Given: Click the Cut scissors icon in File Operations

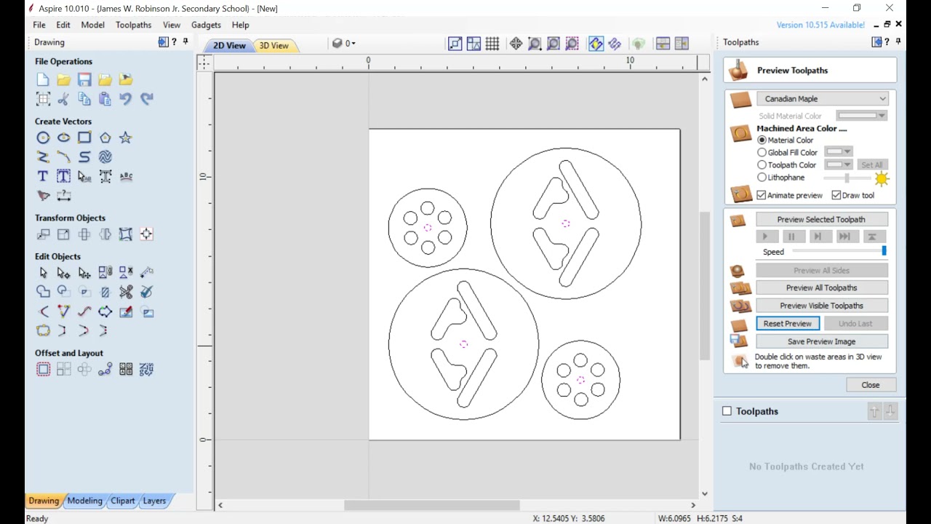Looking at the screenshot, I should (63, 99).
